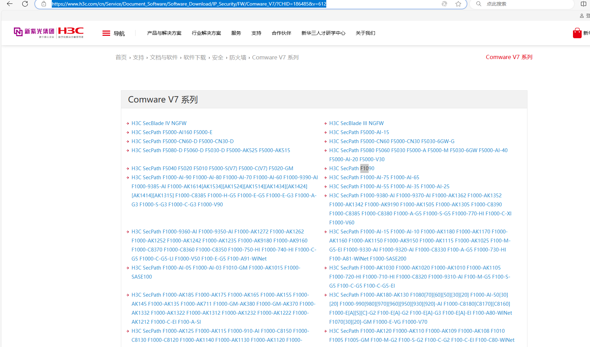The width and height of the screenshot is (590, 347).
Task: Open the 合作伙伴 menu
Action: click(281, 33)
